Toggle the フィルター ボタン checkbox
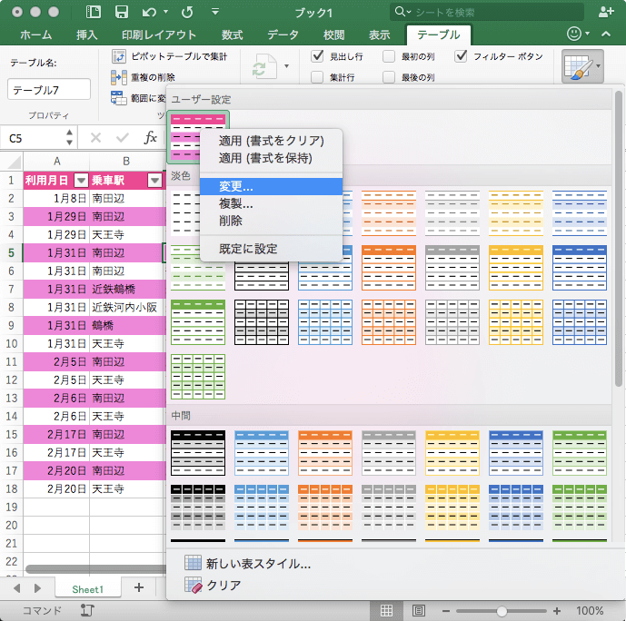Viewport: 626px width, 621px height. 462,56
